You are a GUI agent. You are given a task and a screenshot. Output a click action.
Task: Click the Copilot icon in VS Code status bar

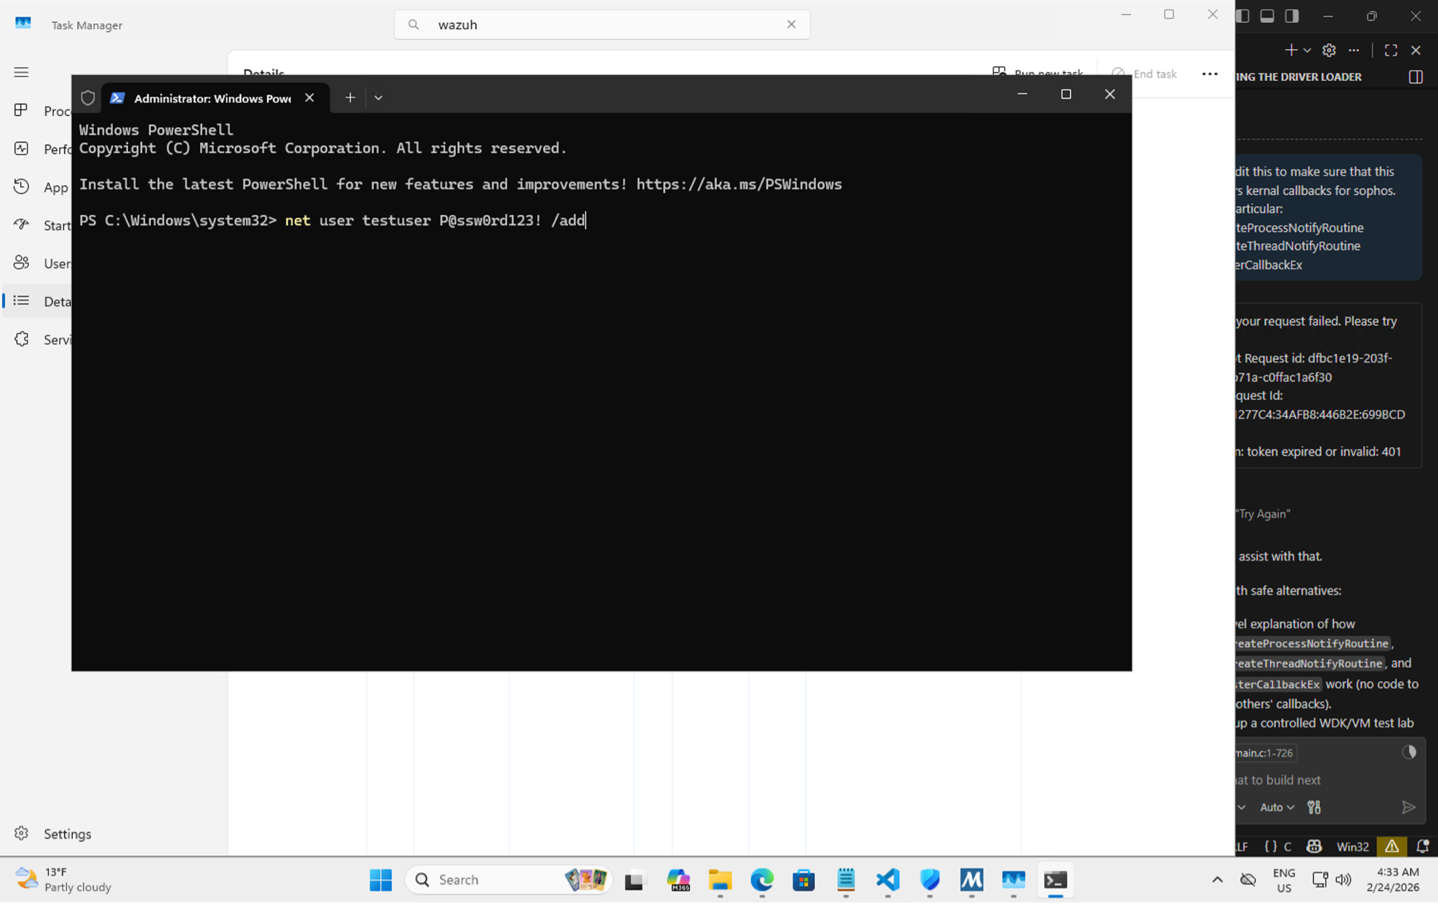click(1313, 846)
